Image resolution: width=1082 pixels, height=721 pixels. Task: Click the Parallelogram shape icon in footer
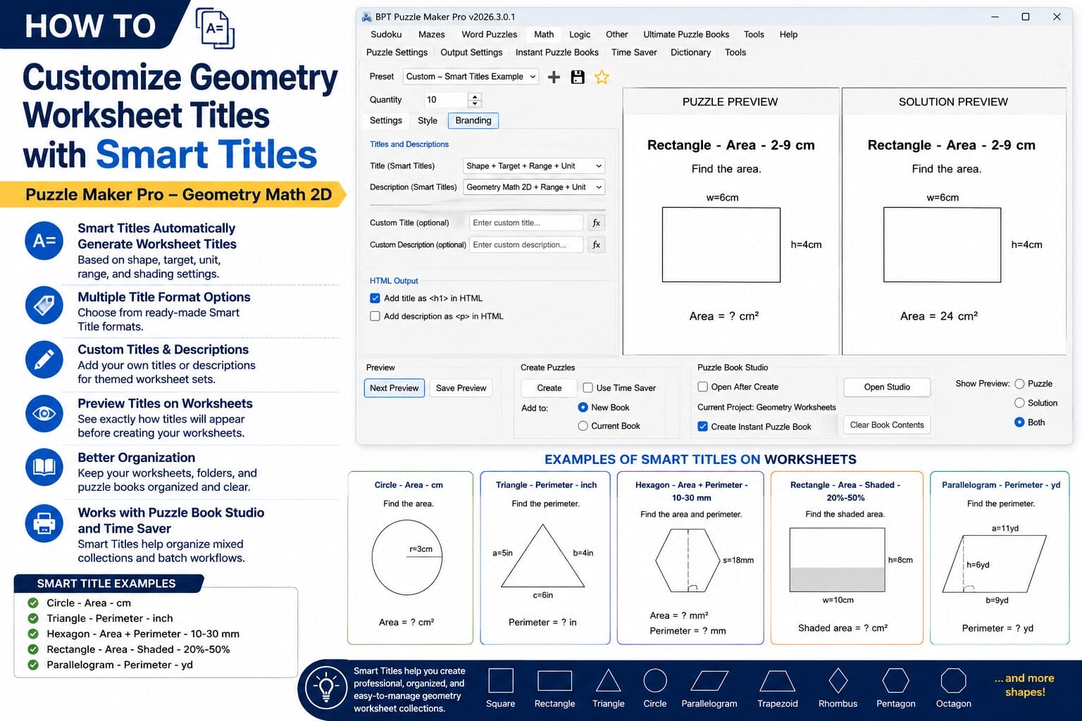tap(709, 681)
